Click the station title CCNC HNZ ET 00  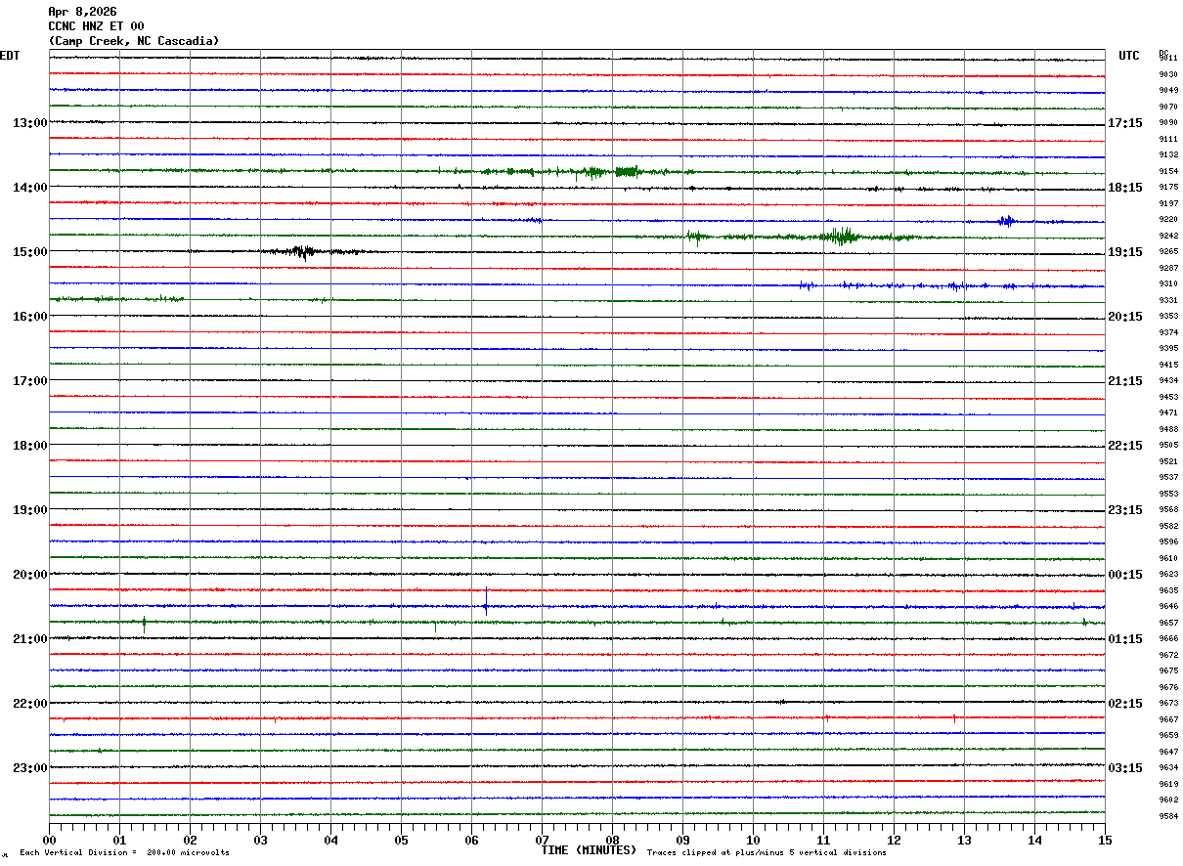click(96, 26)
